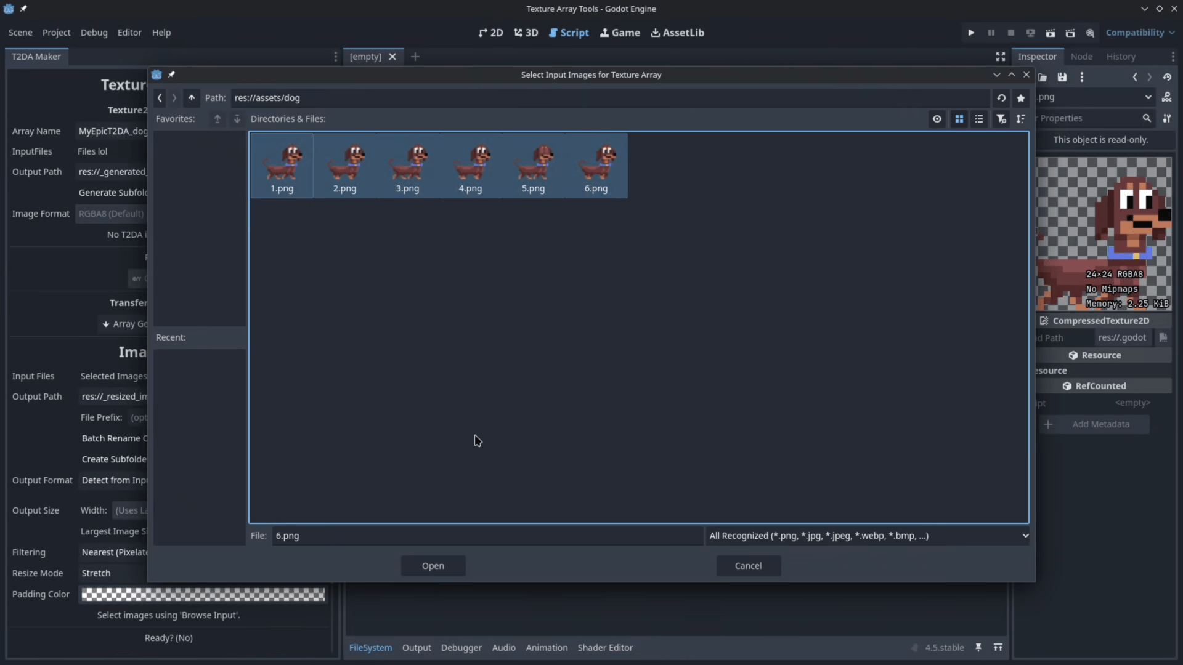Refresh the current directory path
Viewport: 1183px width, 665px height.
[x=1002, y=97]
